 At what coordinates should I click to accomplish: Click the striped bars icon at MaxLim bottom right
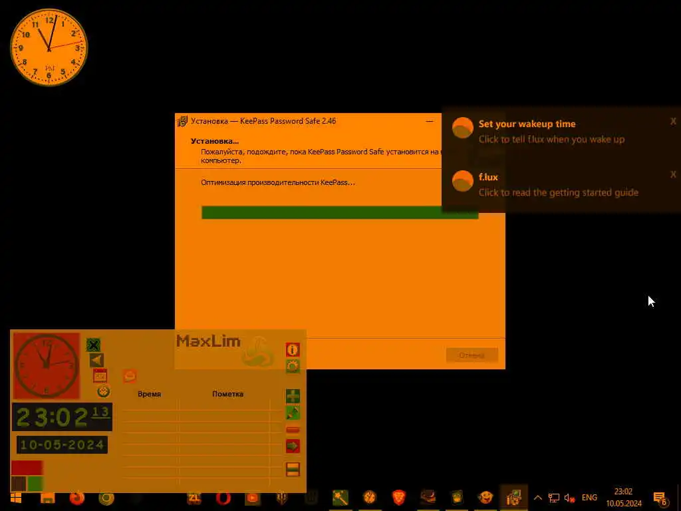click(293, 469)
